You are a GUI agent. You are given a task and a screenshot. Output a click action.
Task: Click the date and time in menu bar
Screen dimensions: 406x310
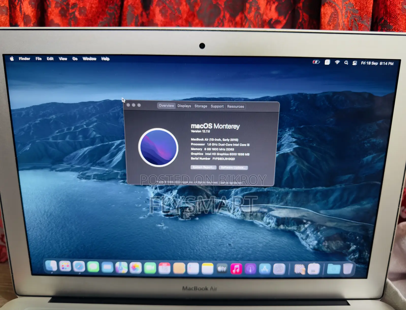[377, 63]
